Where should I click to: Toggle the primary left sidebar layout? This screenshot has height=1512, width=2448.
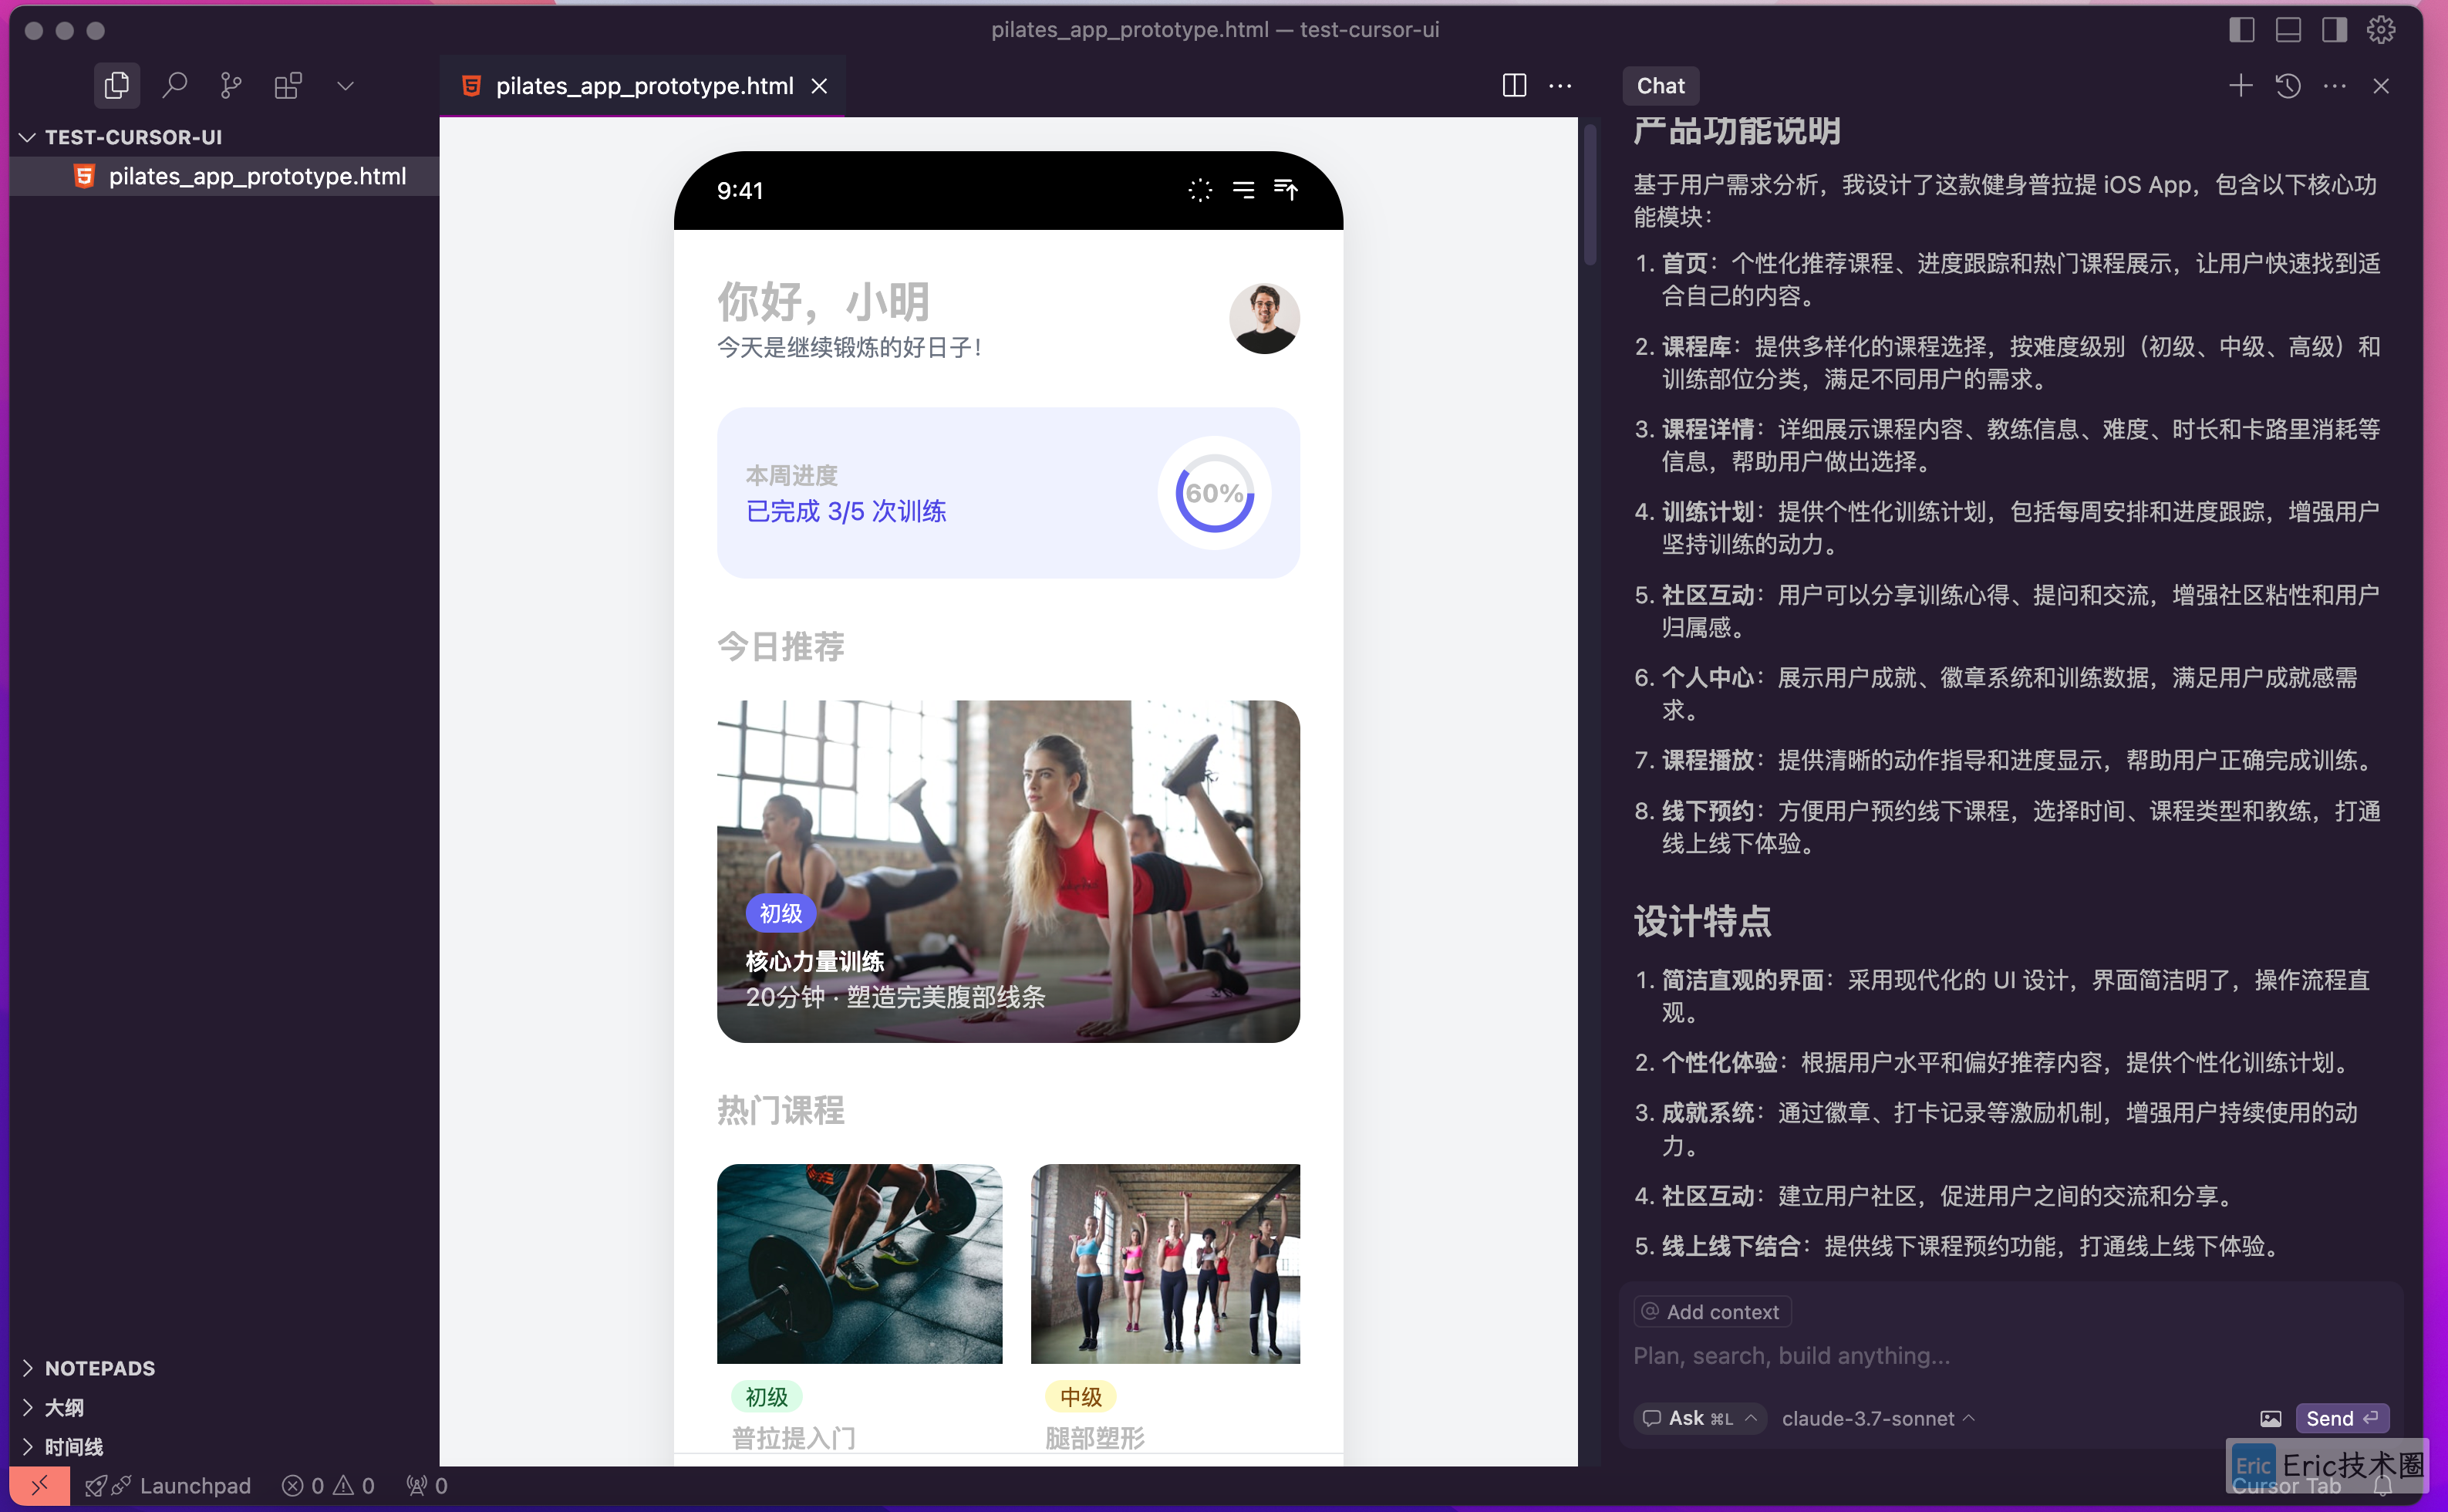[x=2241, y=30]
